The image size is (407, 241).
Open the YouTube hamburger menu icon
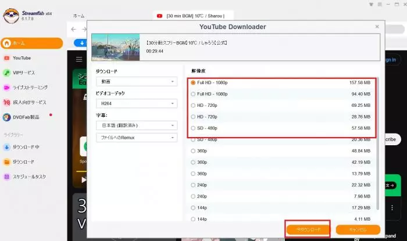79,59
